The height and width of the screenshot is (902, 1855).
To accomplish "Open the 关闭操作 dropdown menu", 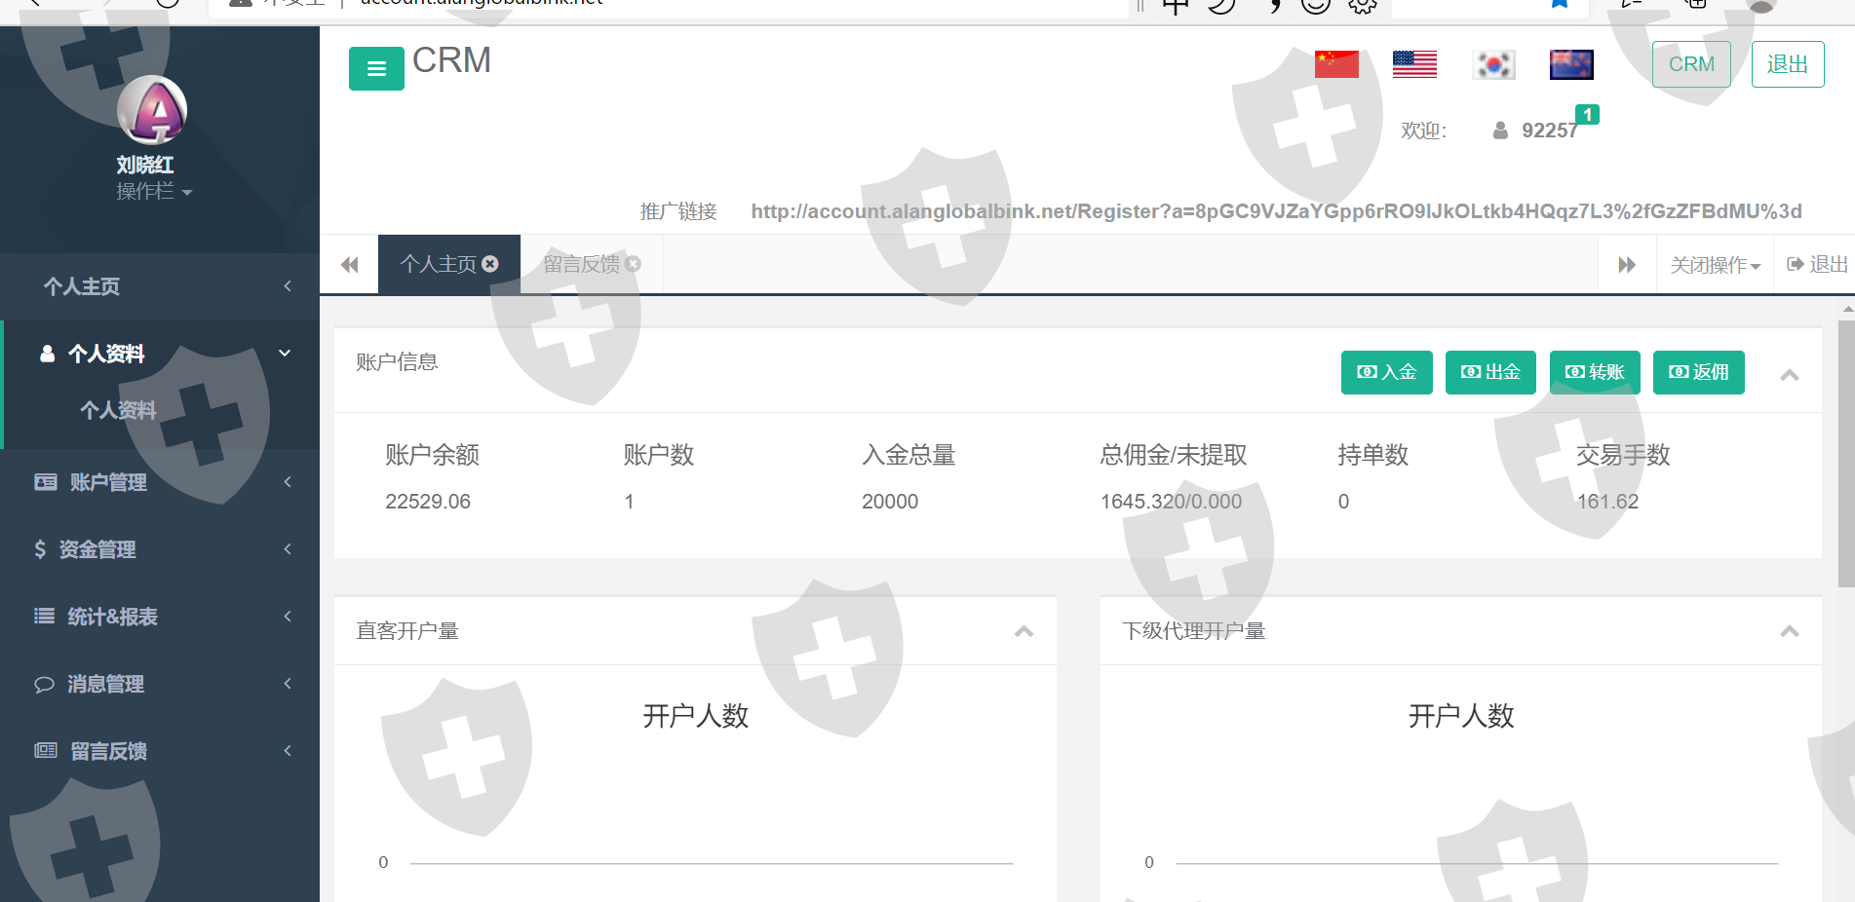I will click(1715, 265).
